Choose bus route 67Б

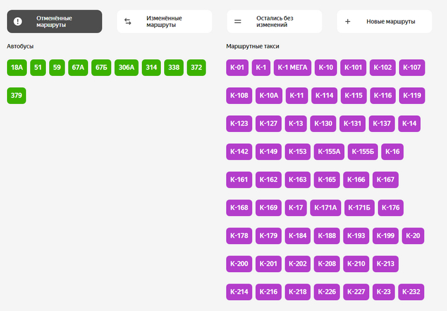[x=101, y=68]
